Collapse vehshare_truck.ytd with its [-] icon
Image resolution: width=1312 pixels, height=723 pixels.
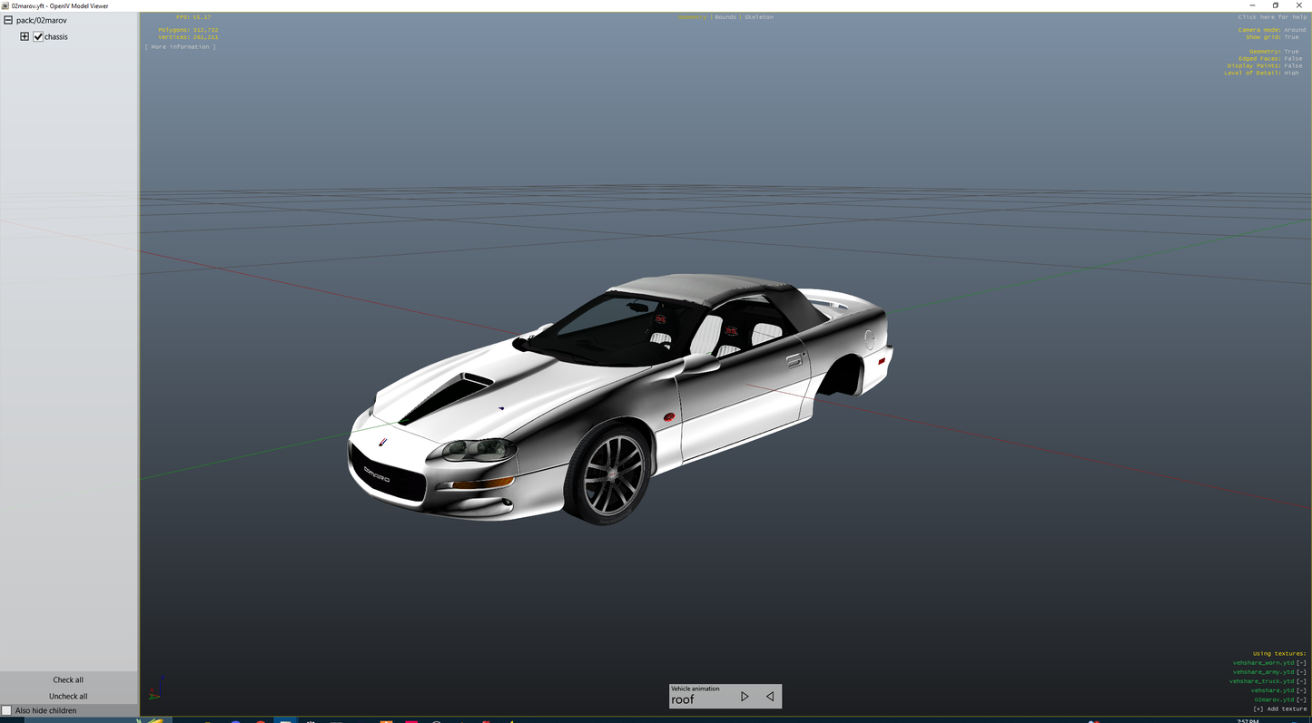click(x=1300, y=681)
